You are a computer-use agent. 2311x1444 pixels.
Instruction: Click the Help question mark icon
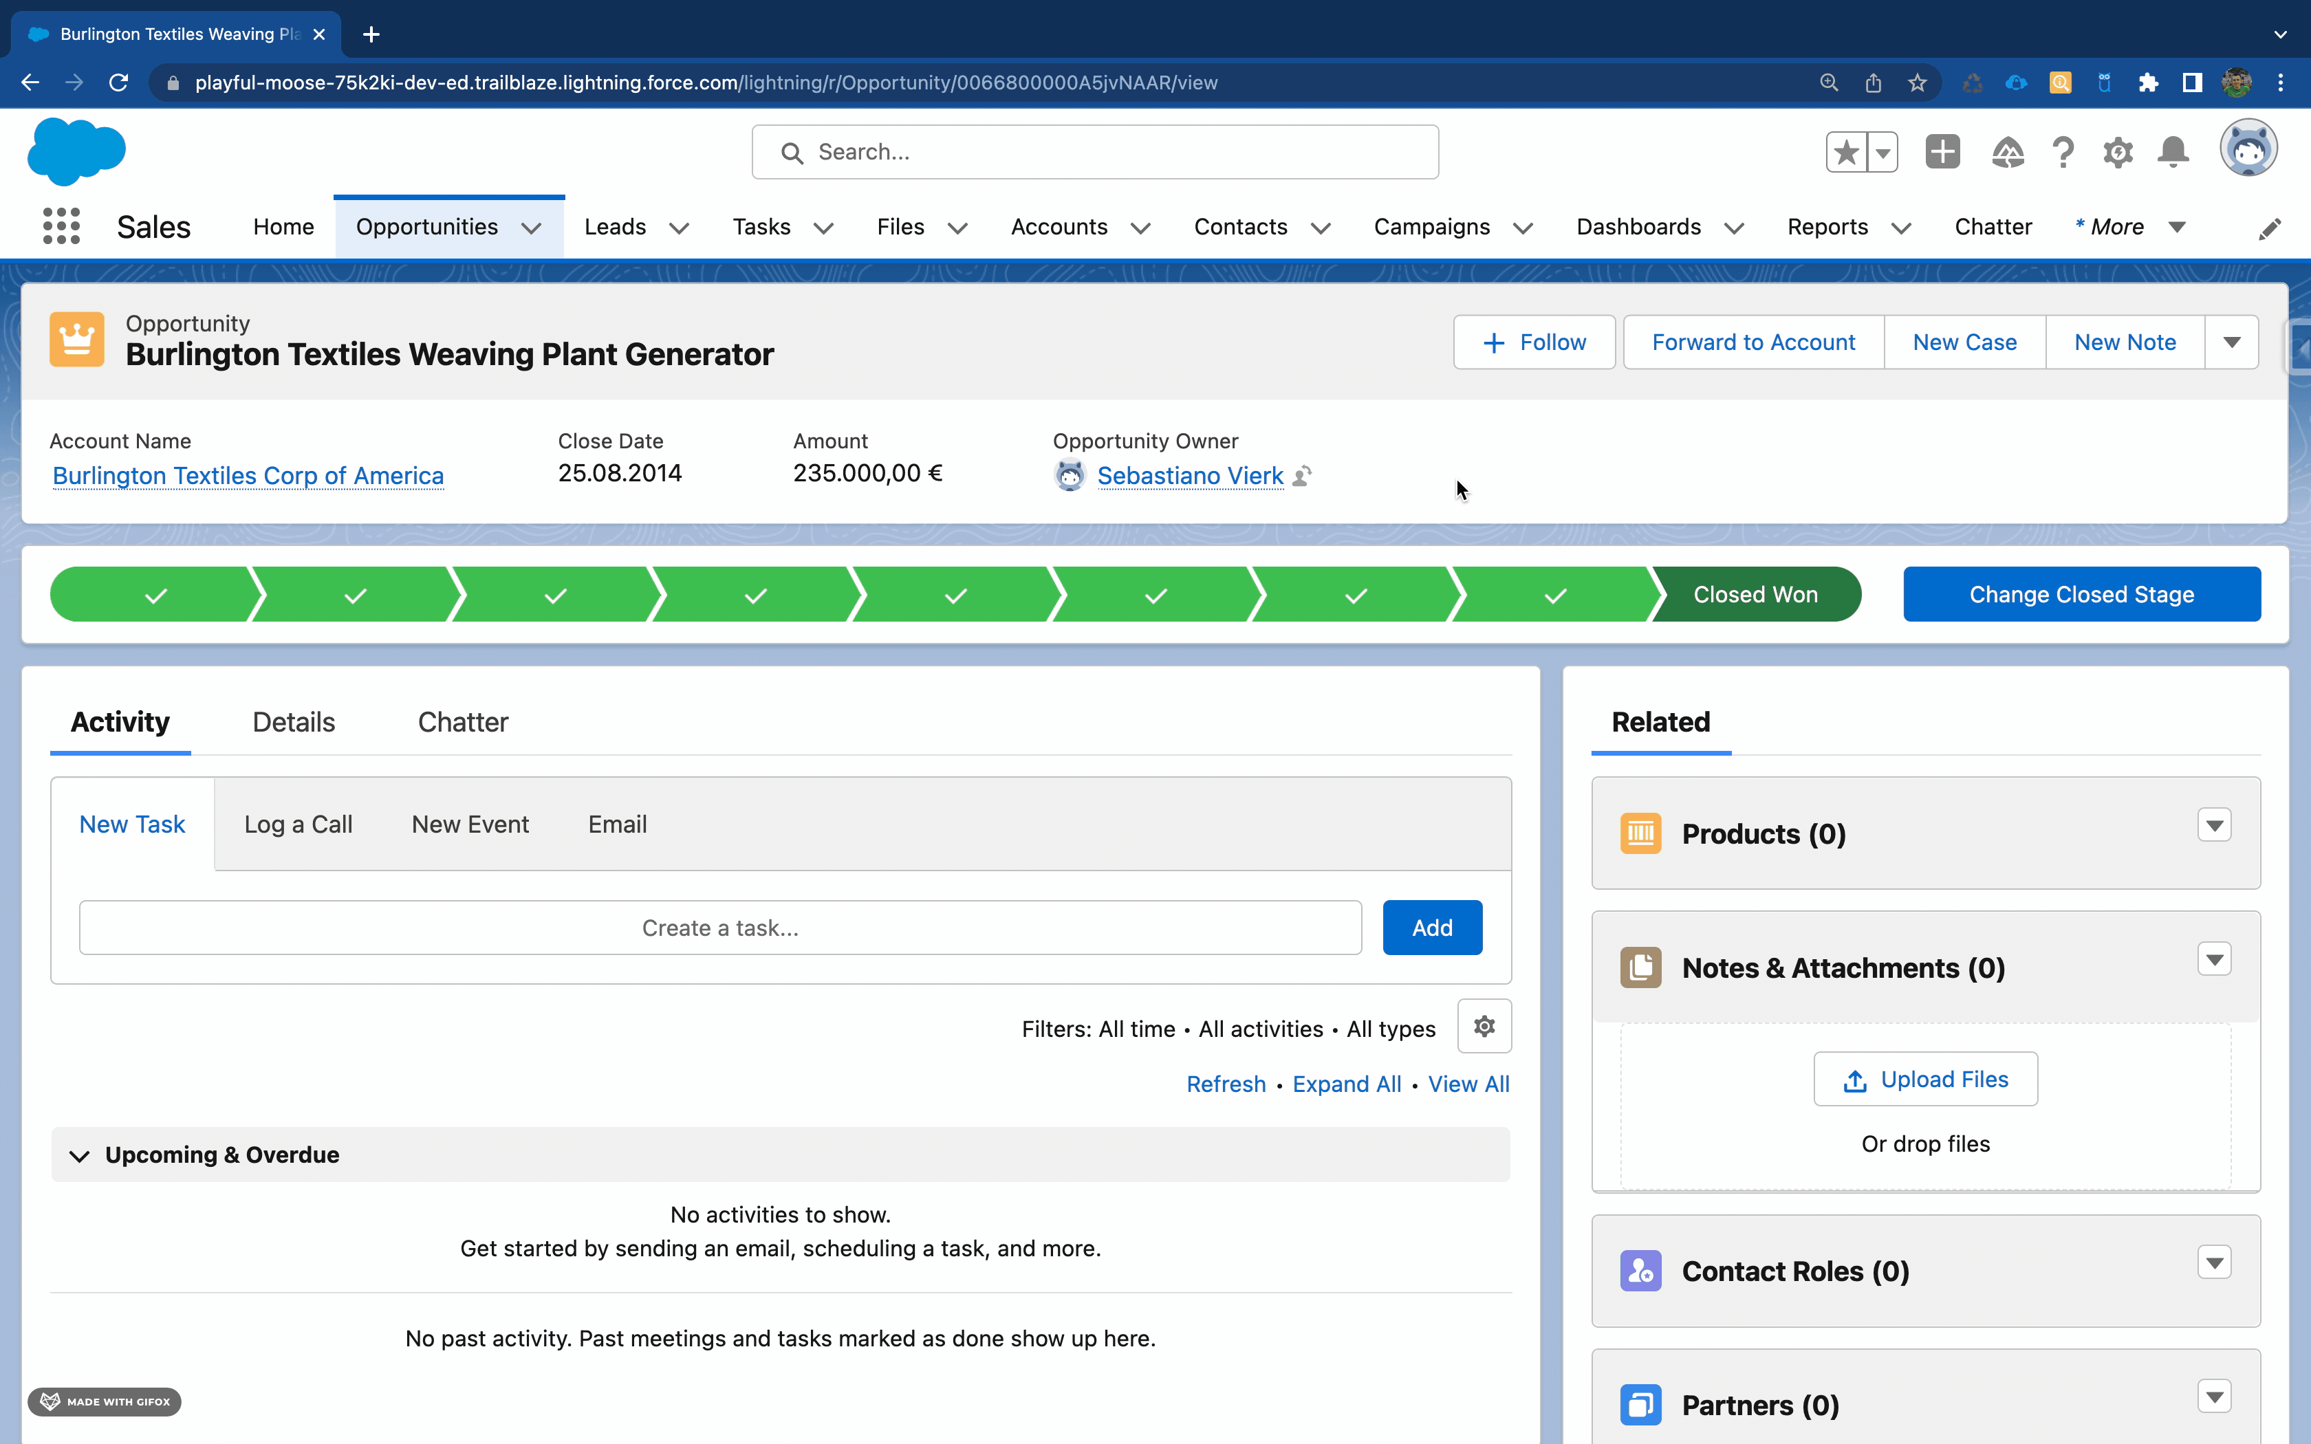[x=2063, y=152]
